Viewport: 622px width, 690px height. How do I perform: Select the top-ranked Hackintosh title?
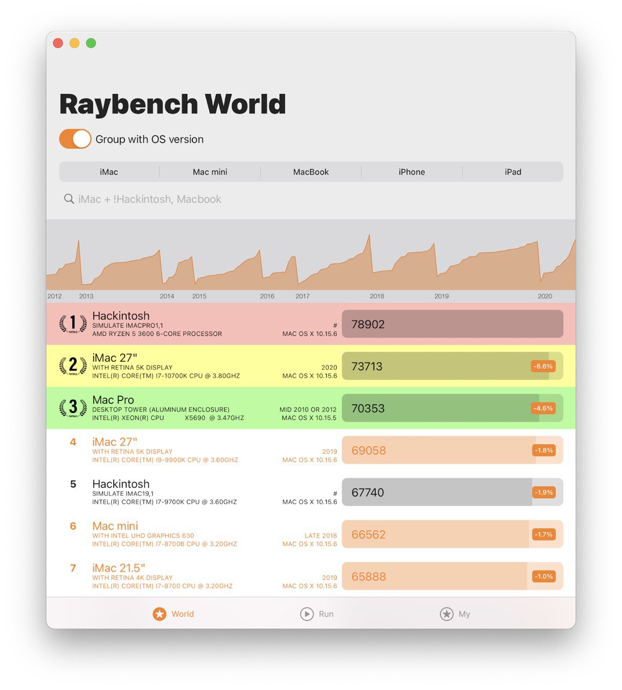coord(121,316)
